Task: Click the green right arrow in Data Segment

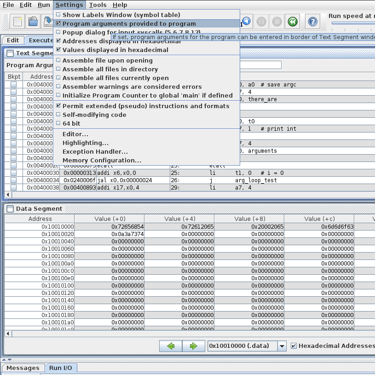Action: click(193, 346)
